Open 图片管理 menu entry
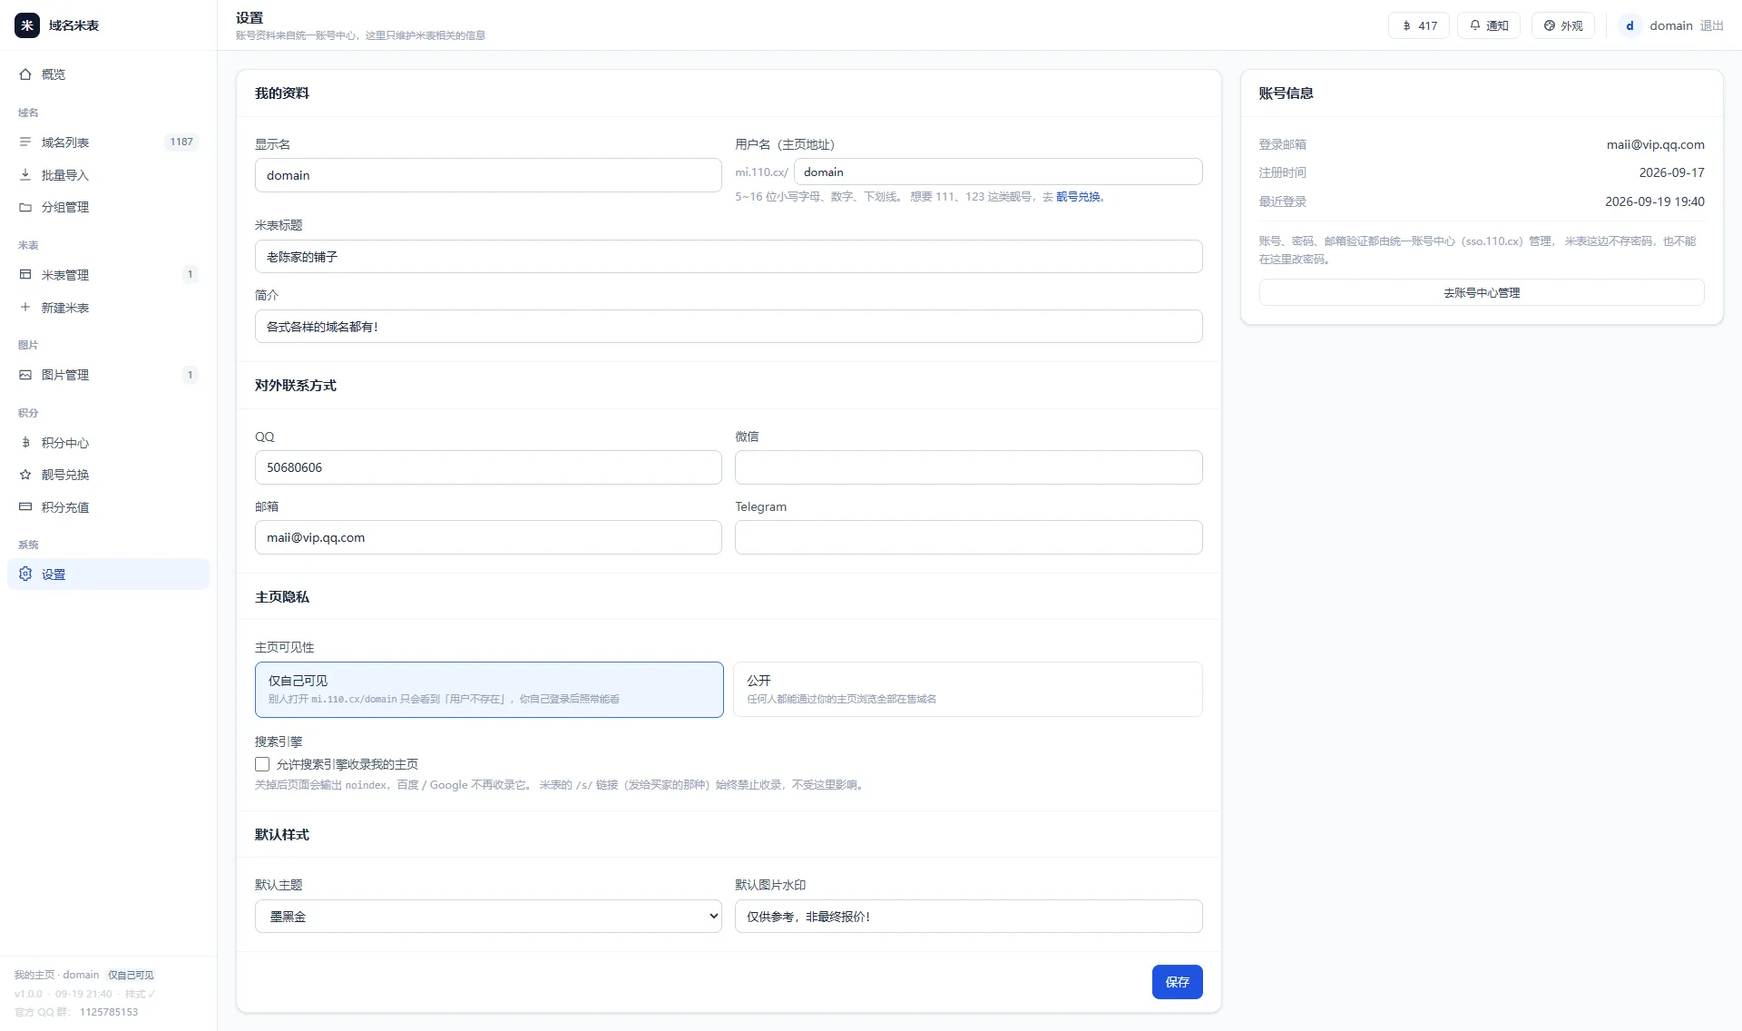Image resolution: width=1742 pixels, height=1031 pixels. (108, 375)
